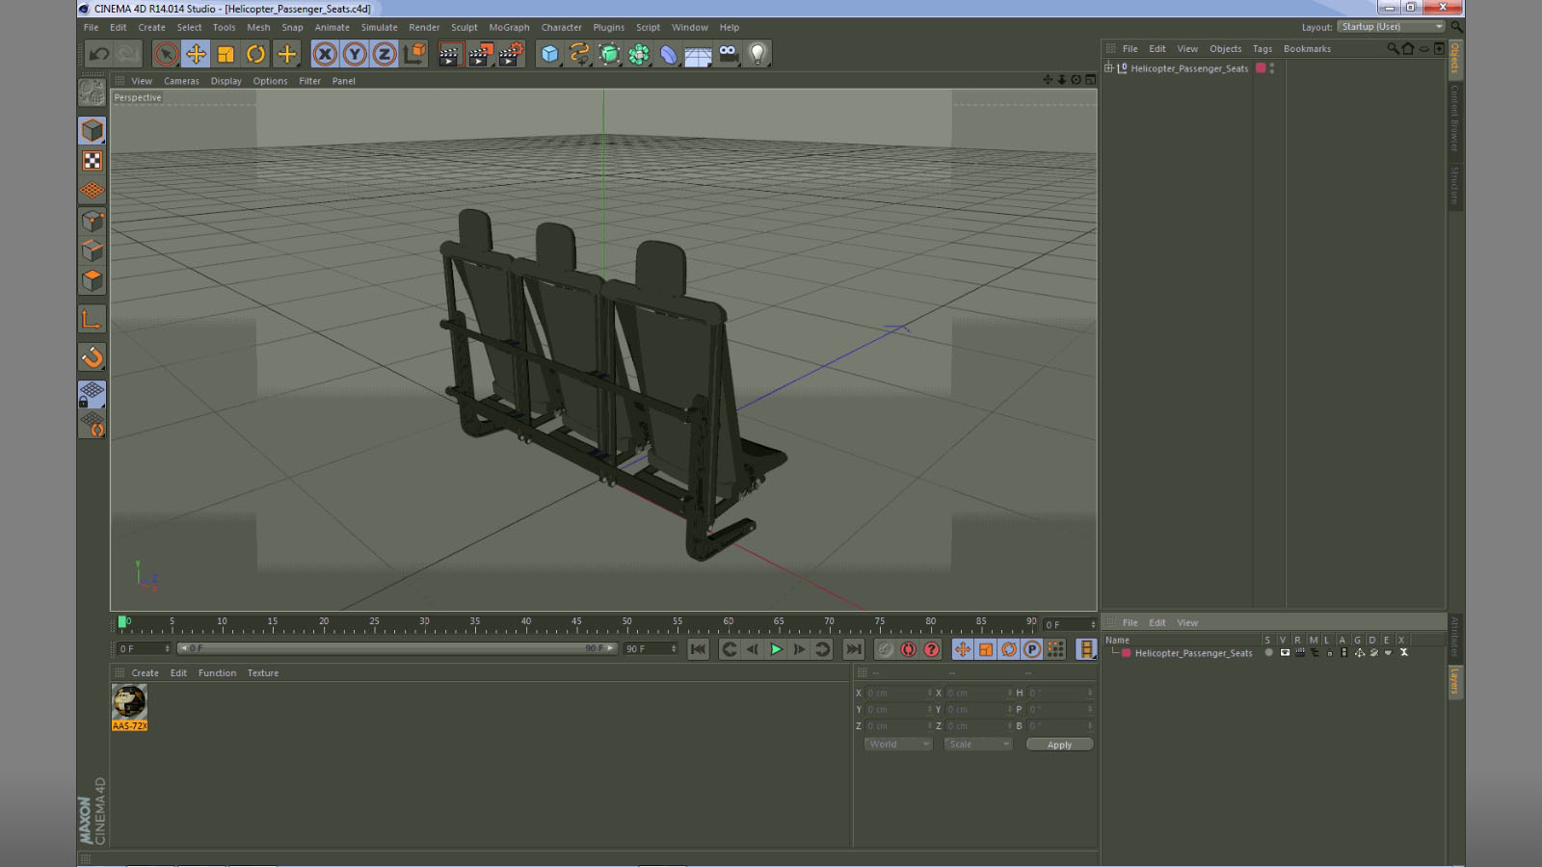
Task: Click the red Autokeying button
Action: 908,649
